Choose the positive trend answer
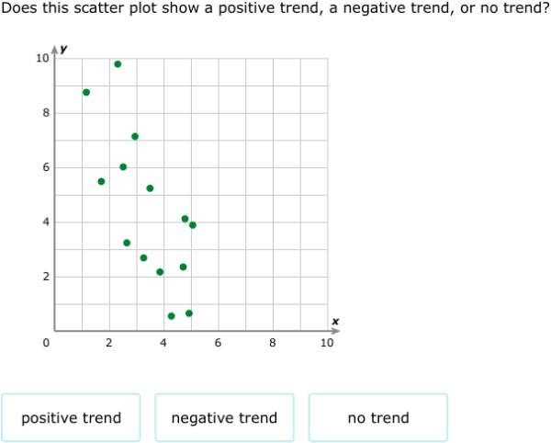551x443 pixels. click(x=71, y=417)
